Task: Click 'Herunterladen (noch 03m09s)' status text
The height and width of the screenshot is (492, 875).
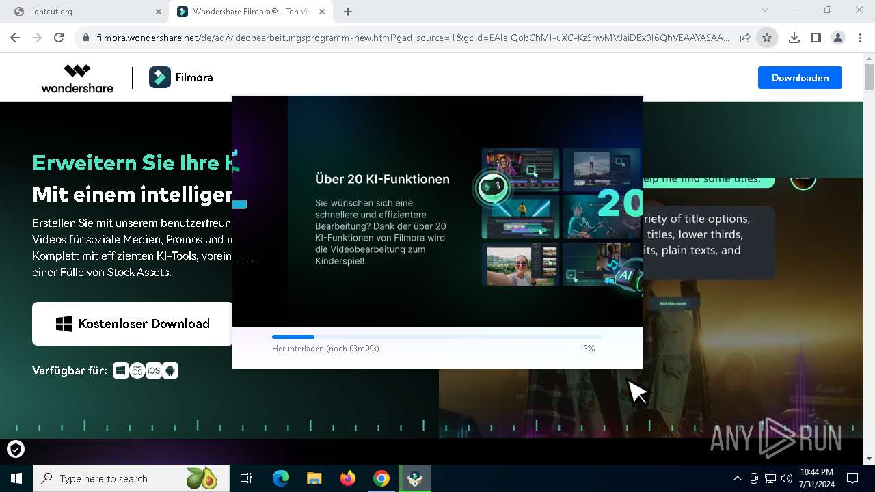Action: click(x=325, y=348)
